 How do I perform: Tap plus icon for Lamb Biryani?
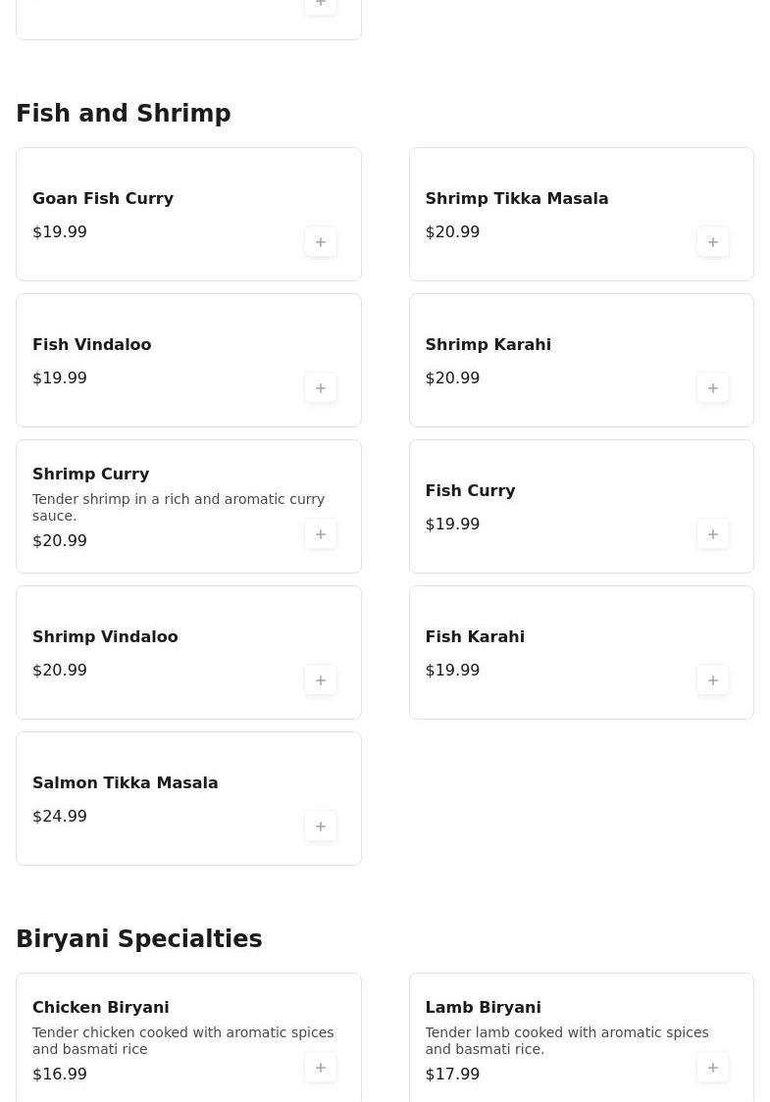click(x=713, y=1068)
